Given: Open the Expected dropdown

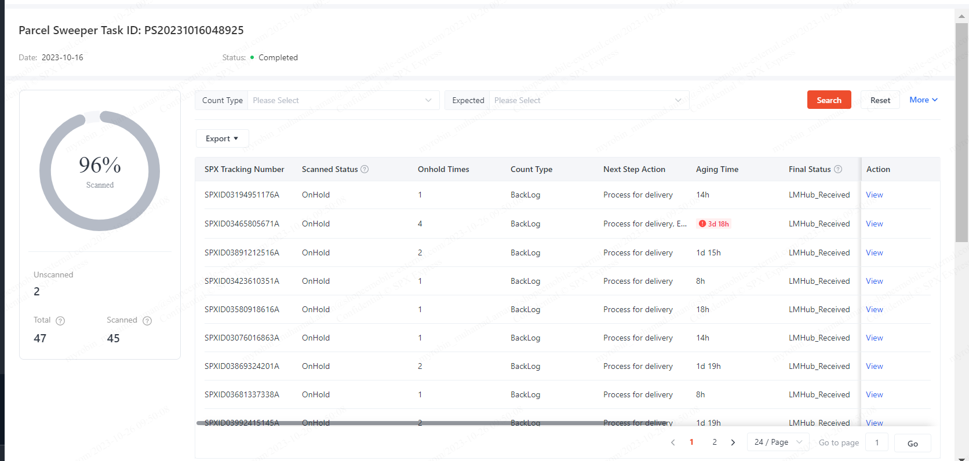Looking at the screenshot, I should tap(589, 100).
